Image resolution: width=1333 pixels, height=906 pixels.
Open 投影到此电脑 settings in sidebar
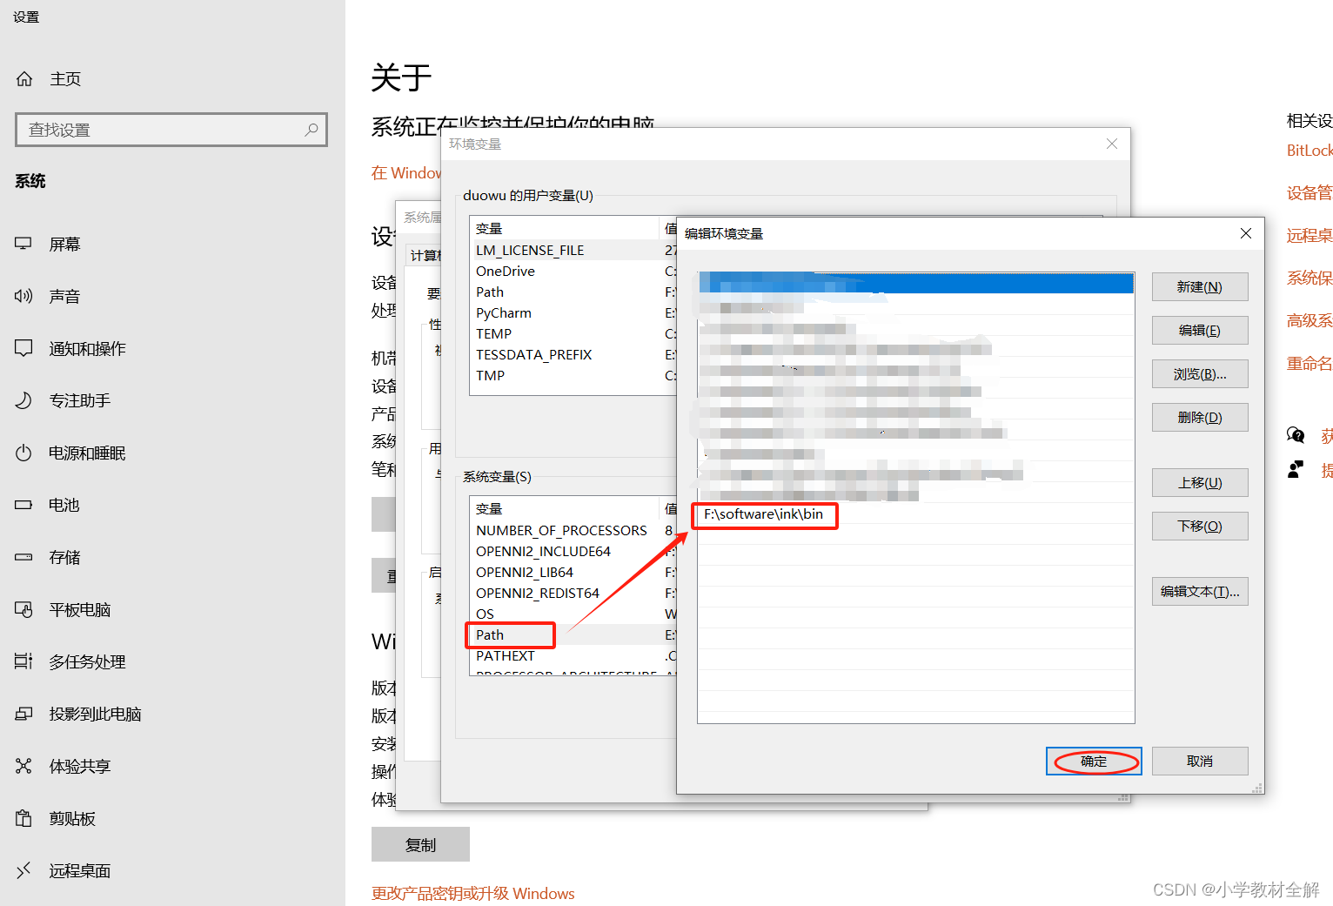[x=94, y=714]
